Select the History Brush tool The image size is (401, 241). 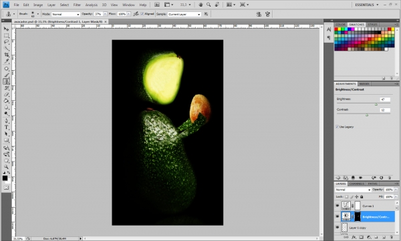(x=6, y=88)
